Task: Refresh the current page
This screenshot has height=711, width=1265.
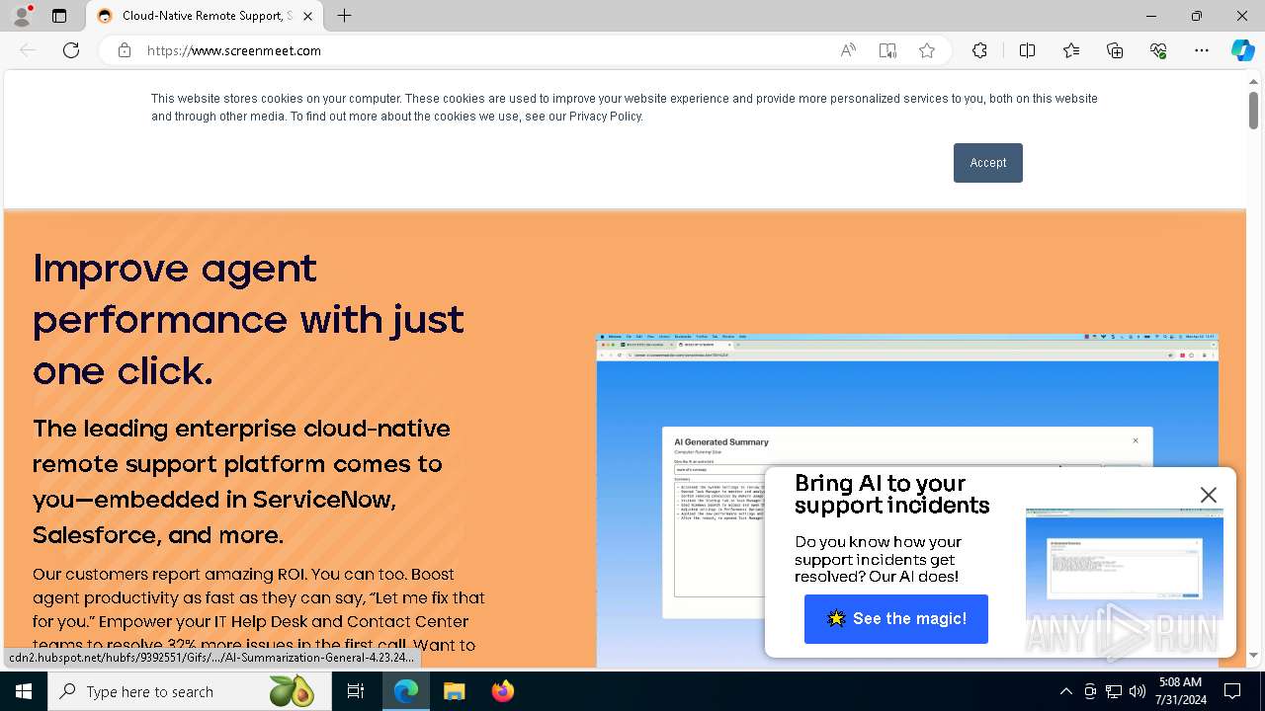Action: coord(71,50)
